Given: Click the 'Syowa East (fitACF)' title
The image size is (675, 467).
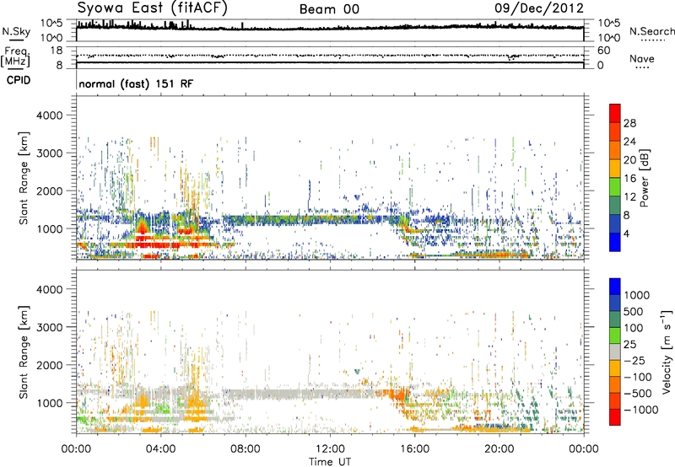Looking at the screenshot, I should 153,8.
